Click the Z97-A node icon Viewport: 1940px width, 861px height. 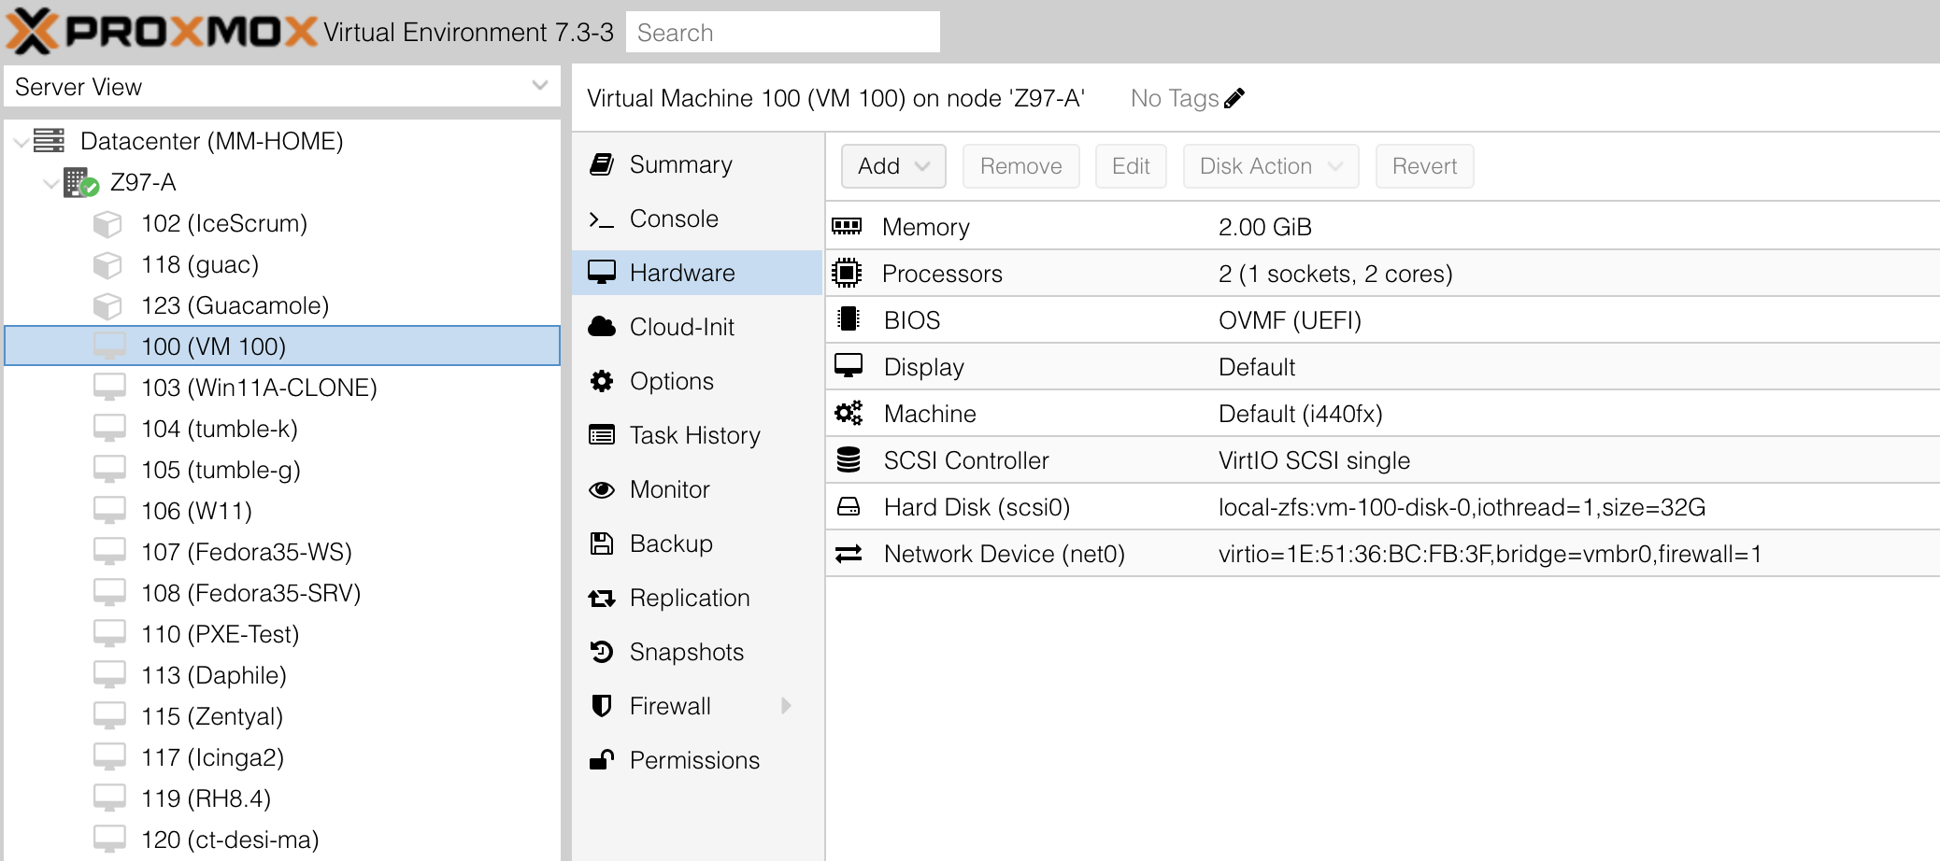tap(81, 182)
